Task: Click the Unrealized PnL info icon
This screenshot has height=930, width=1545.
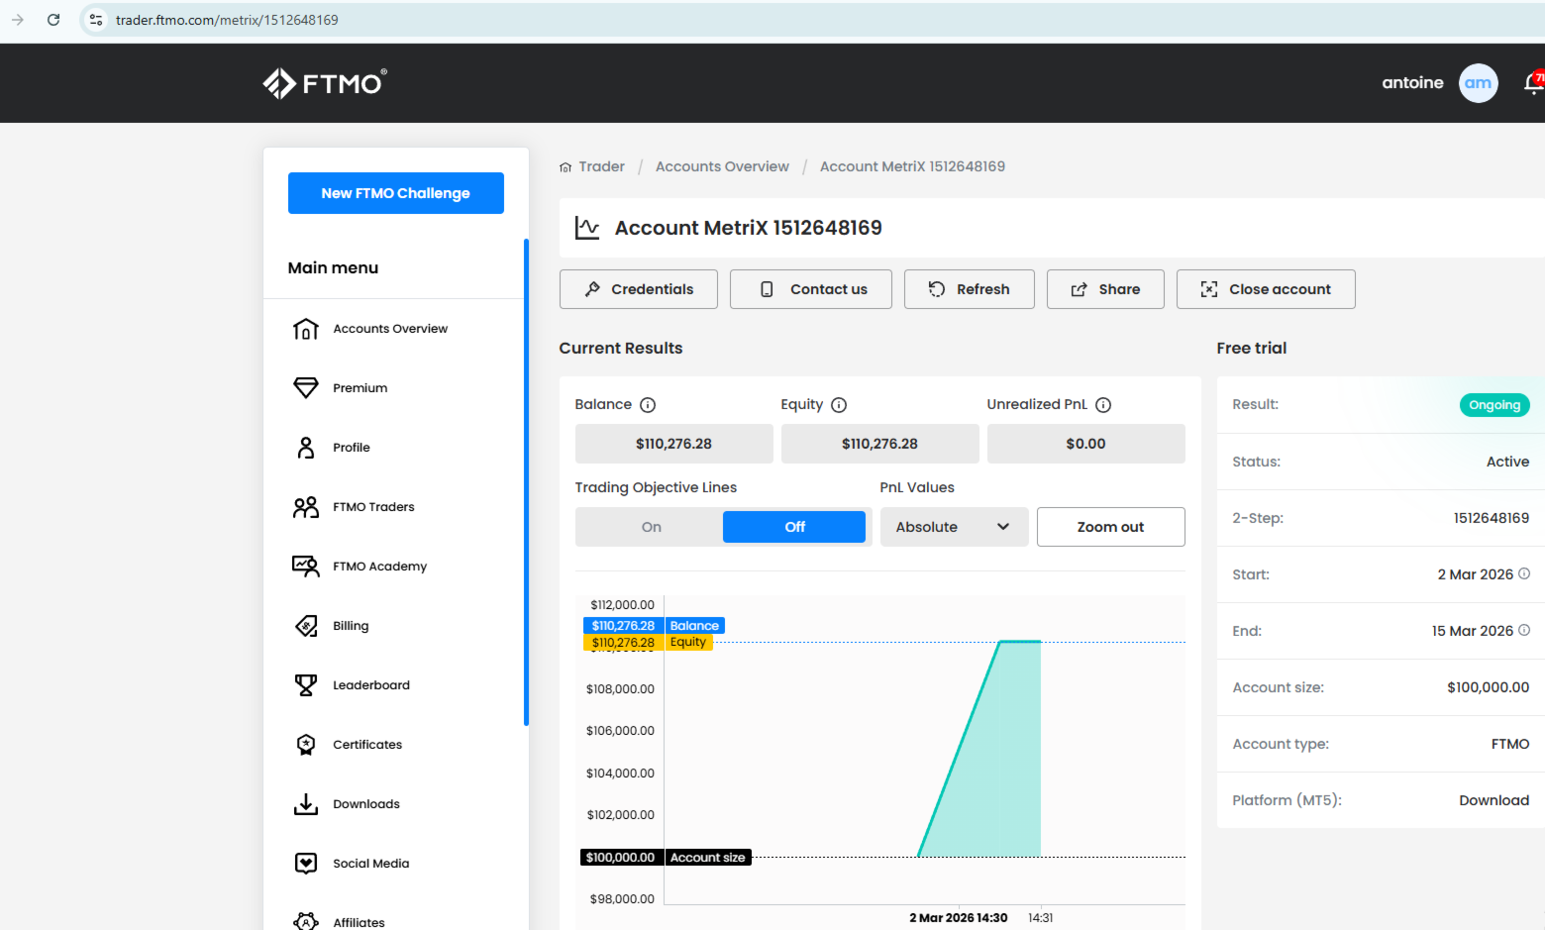Action: [1103, 405]
